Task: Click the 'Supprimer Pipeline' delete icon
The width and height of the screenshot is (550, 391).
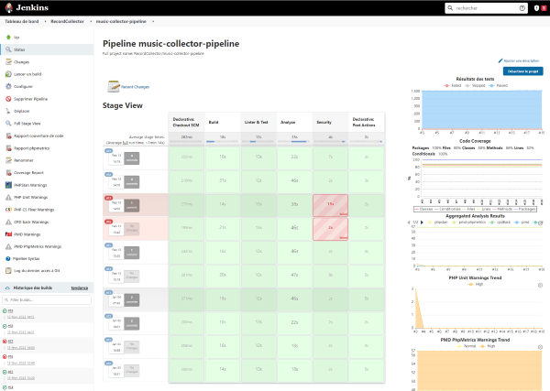Action: (7, 98)
